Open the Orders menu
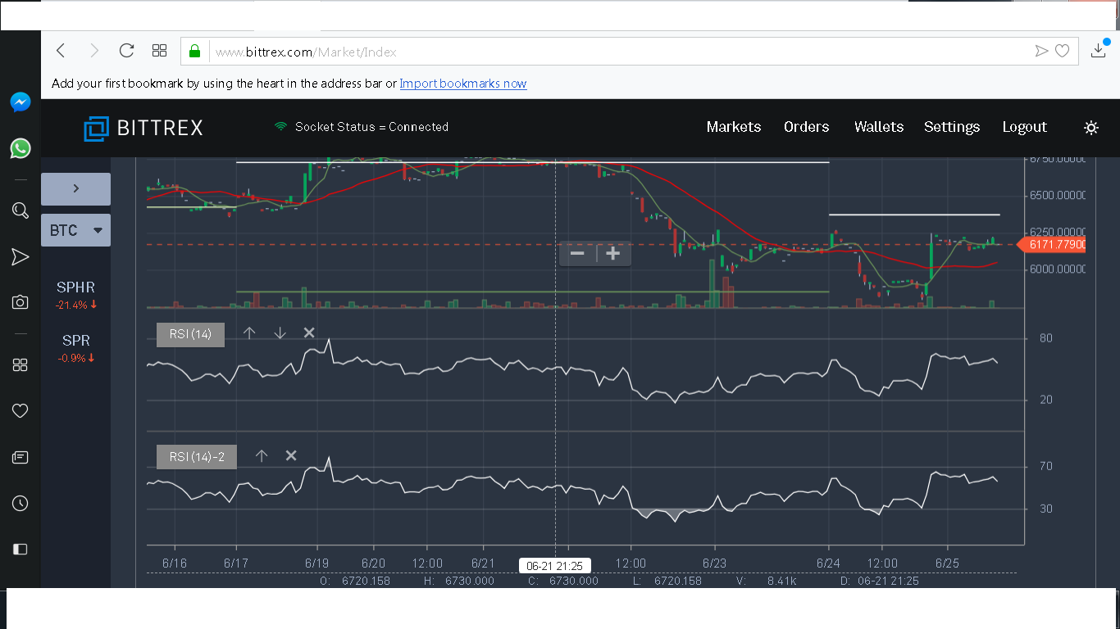The width and height of the screenshot is (1120, 629). click(807, 127)
